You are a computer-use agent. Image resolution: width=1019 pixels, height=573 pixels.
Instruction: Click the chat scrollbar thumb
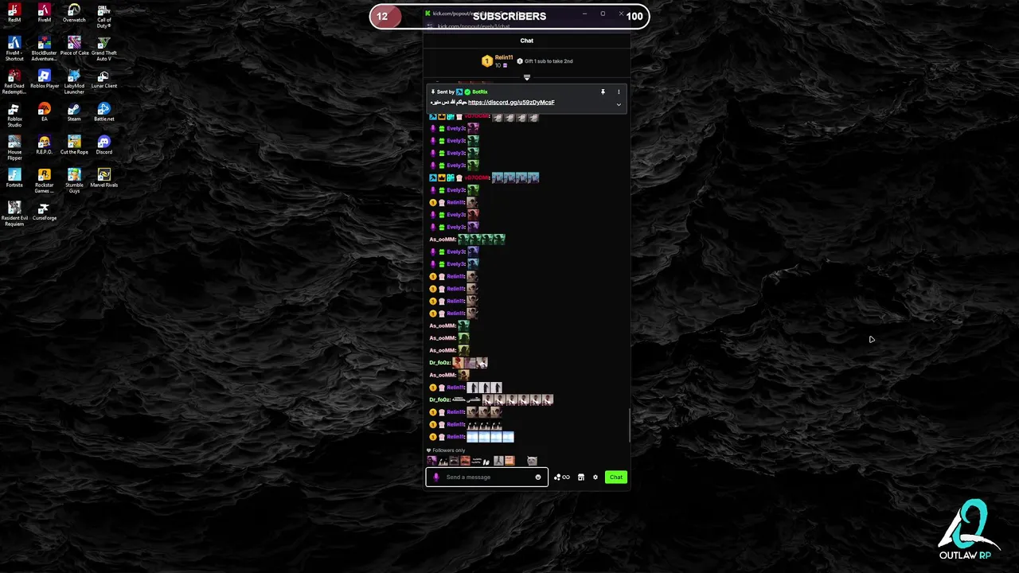click(629, 425)
